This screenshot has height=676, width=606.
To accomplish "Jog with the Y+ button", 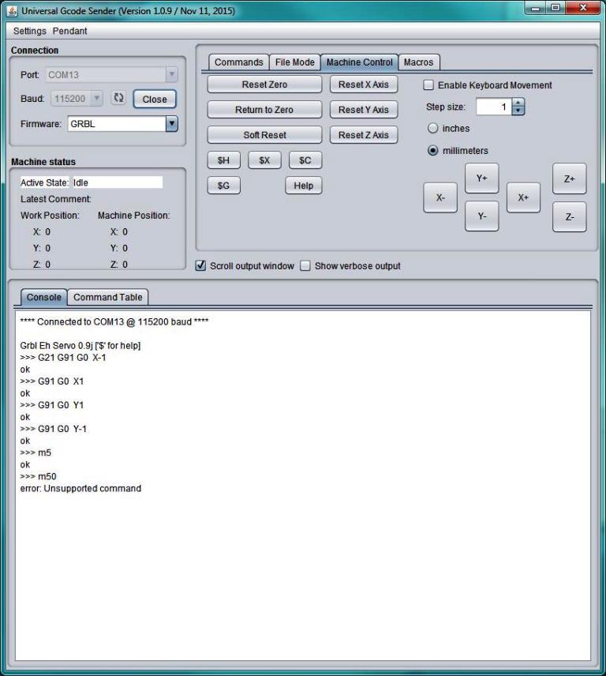I will [x=482, y=178].
